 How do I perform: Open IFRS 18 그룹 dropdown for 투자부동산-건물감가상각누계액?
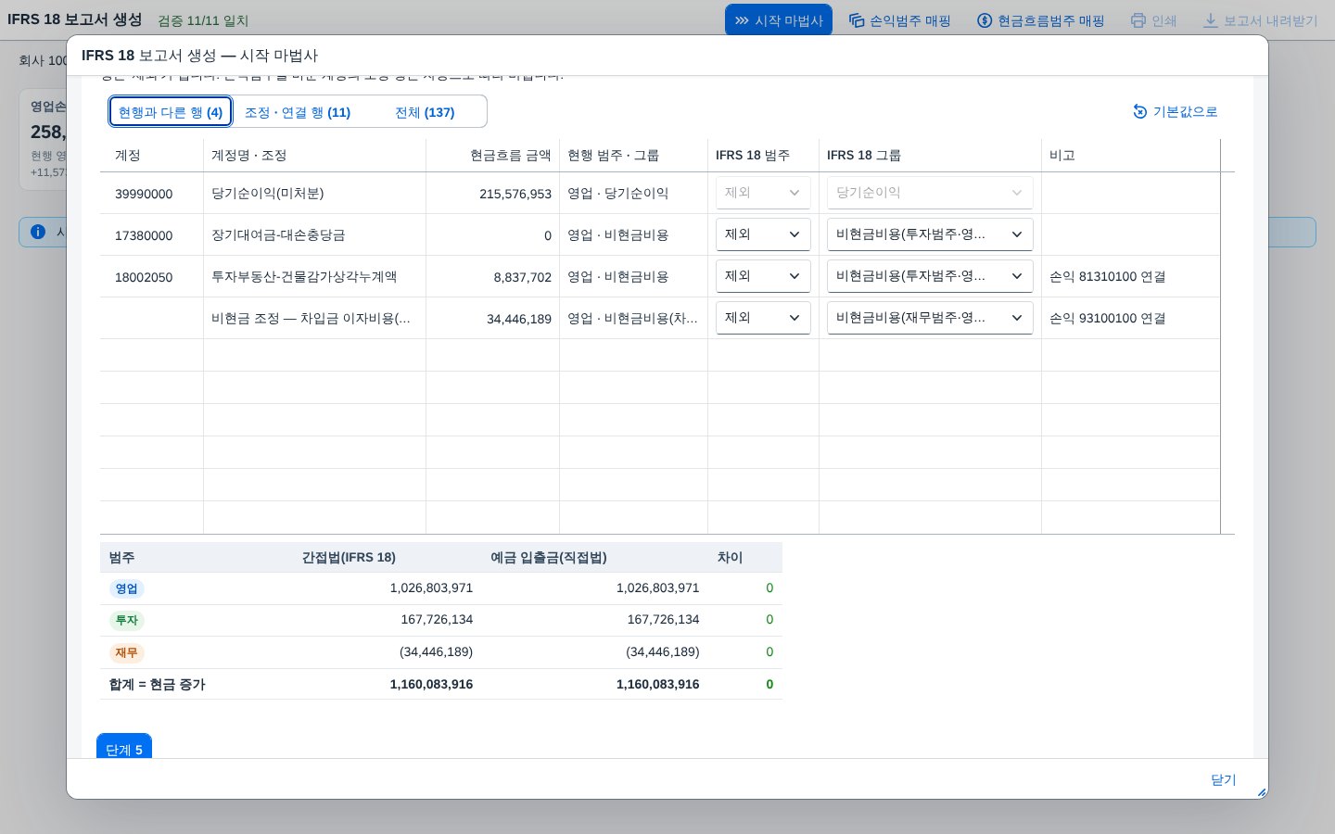pyautogui.click(x=930, y=276)
